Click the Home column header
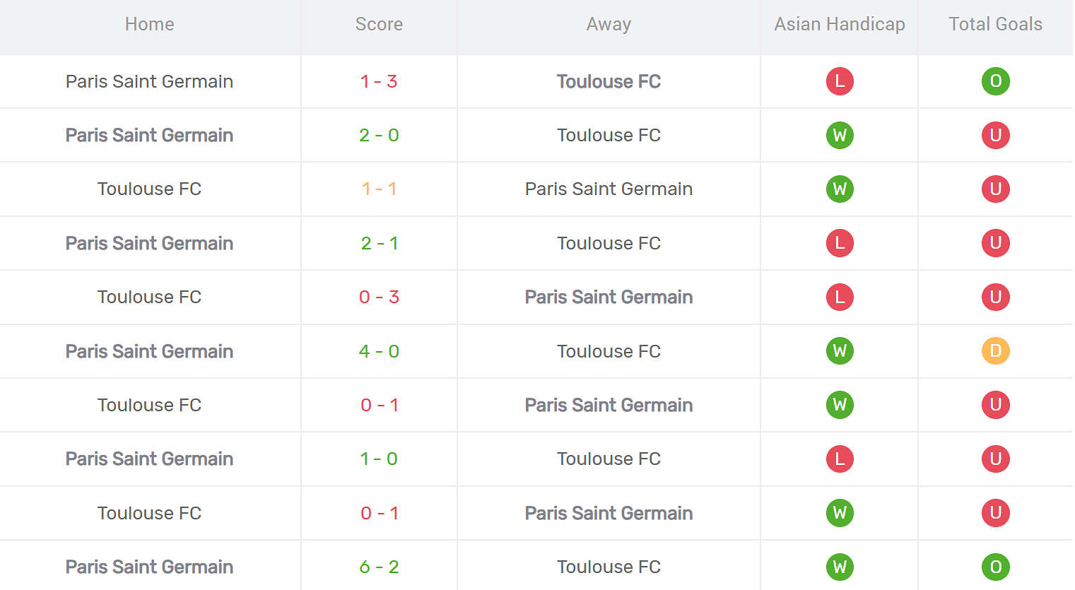 (149, 24)
